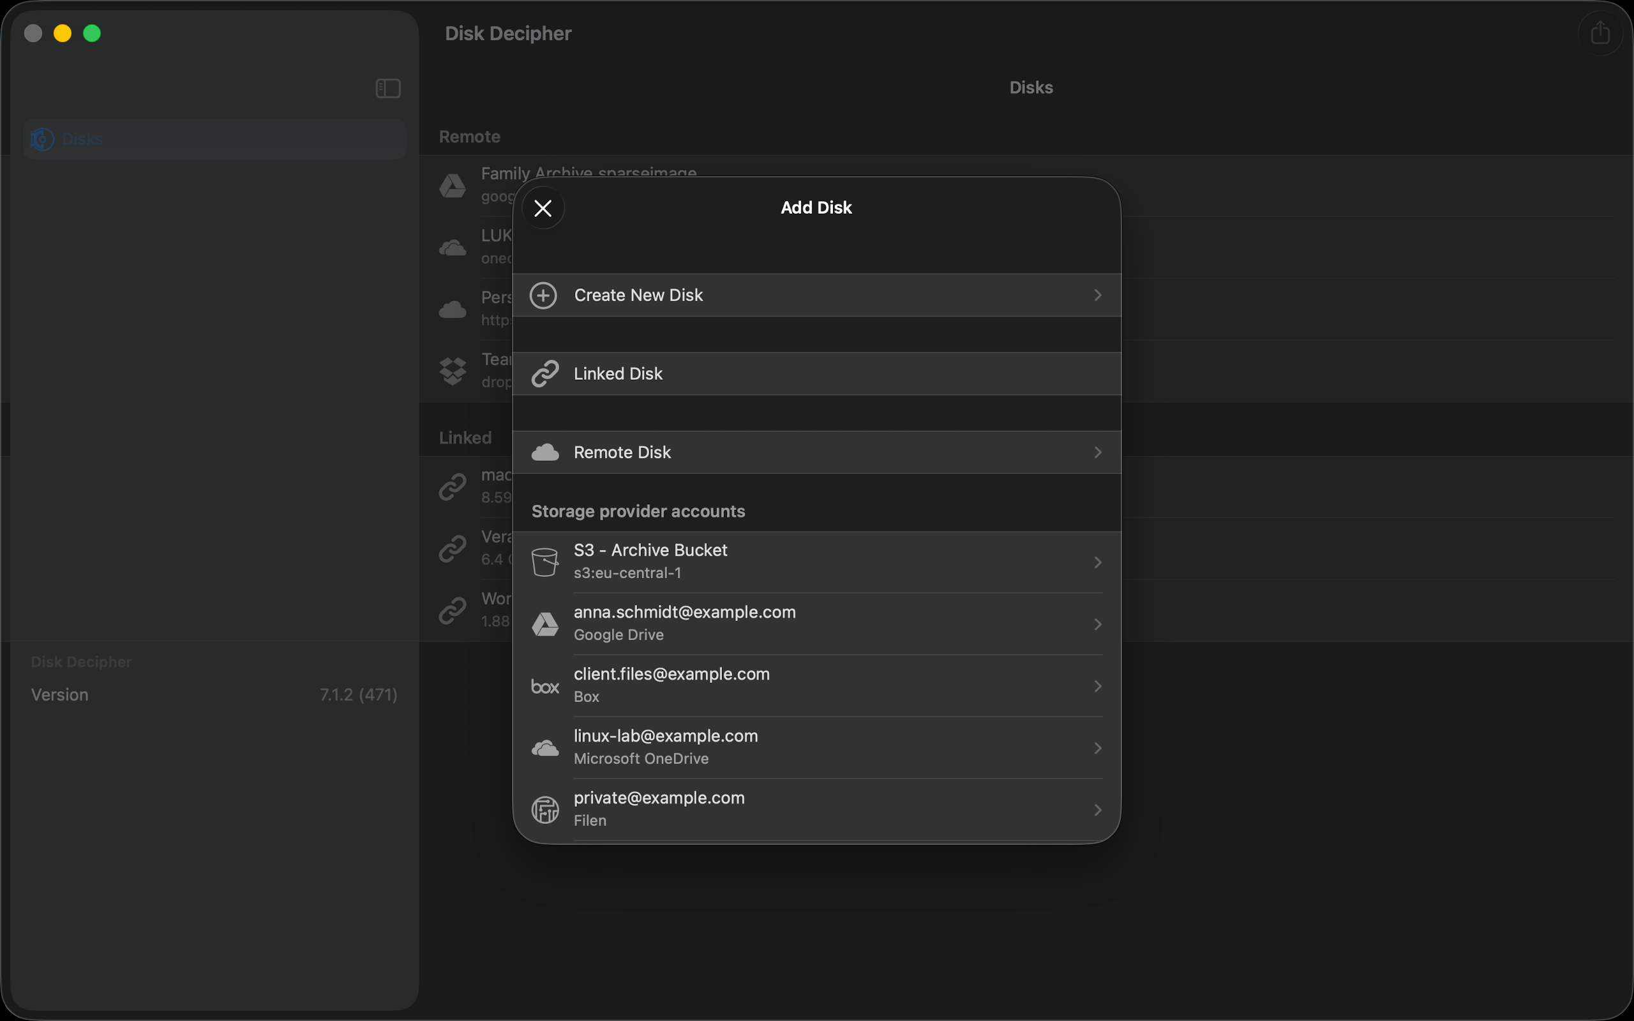
Task: Click the Google Drive subtitle text
Action: (618, 635)
